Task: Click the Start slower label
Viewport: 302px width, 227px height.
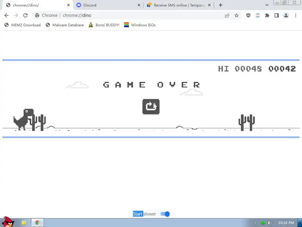Action: [145, 214]
